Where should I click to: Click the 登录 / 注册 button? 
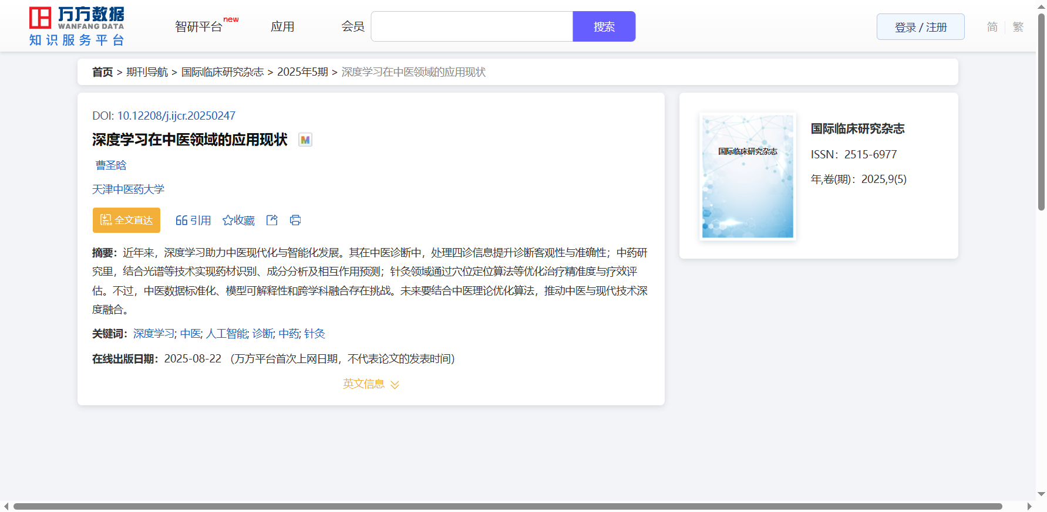pyautogui.click(x=920, y=27)
